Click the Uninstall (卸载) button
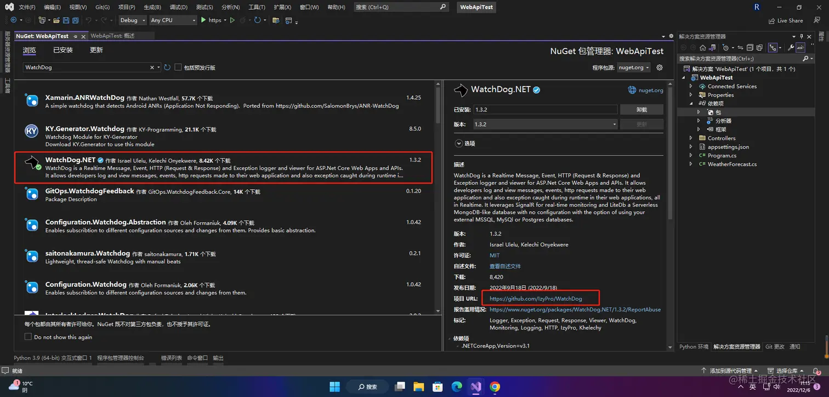 pos(642,110)
